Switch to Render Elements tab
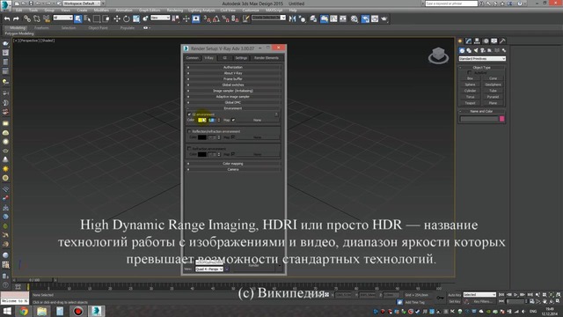 pyautogui.click(x=266, y=58)
